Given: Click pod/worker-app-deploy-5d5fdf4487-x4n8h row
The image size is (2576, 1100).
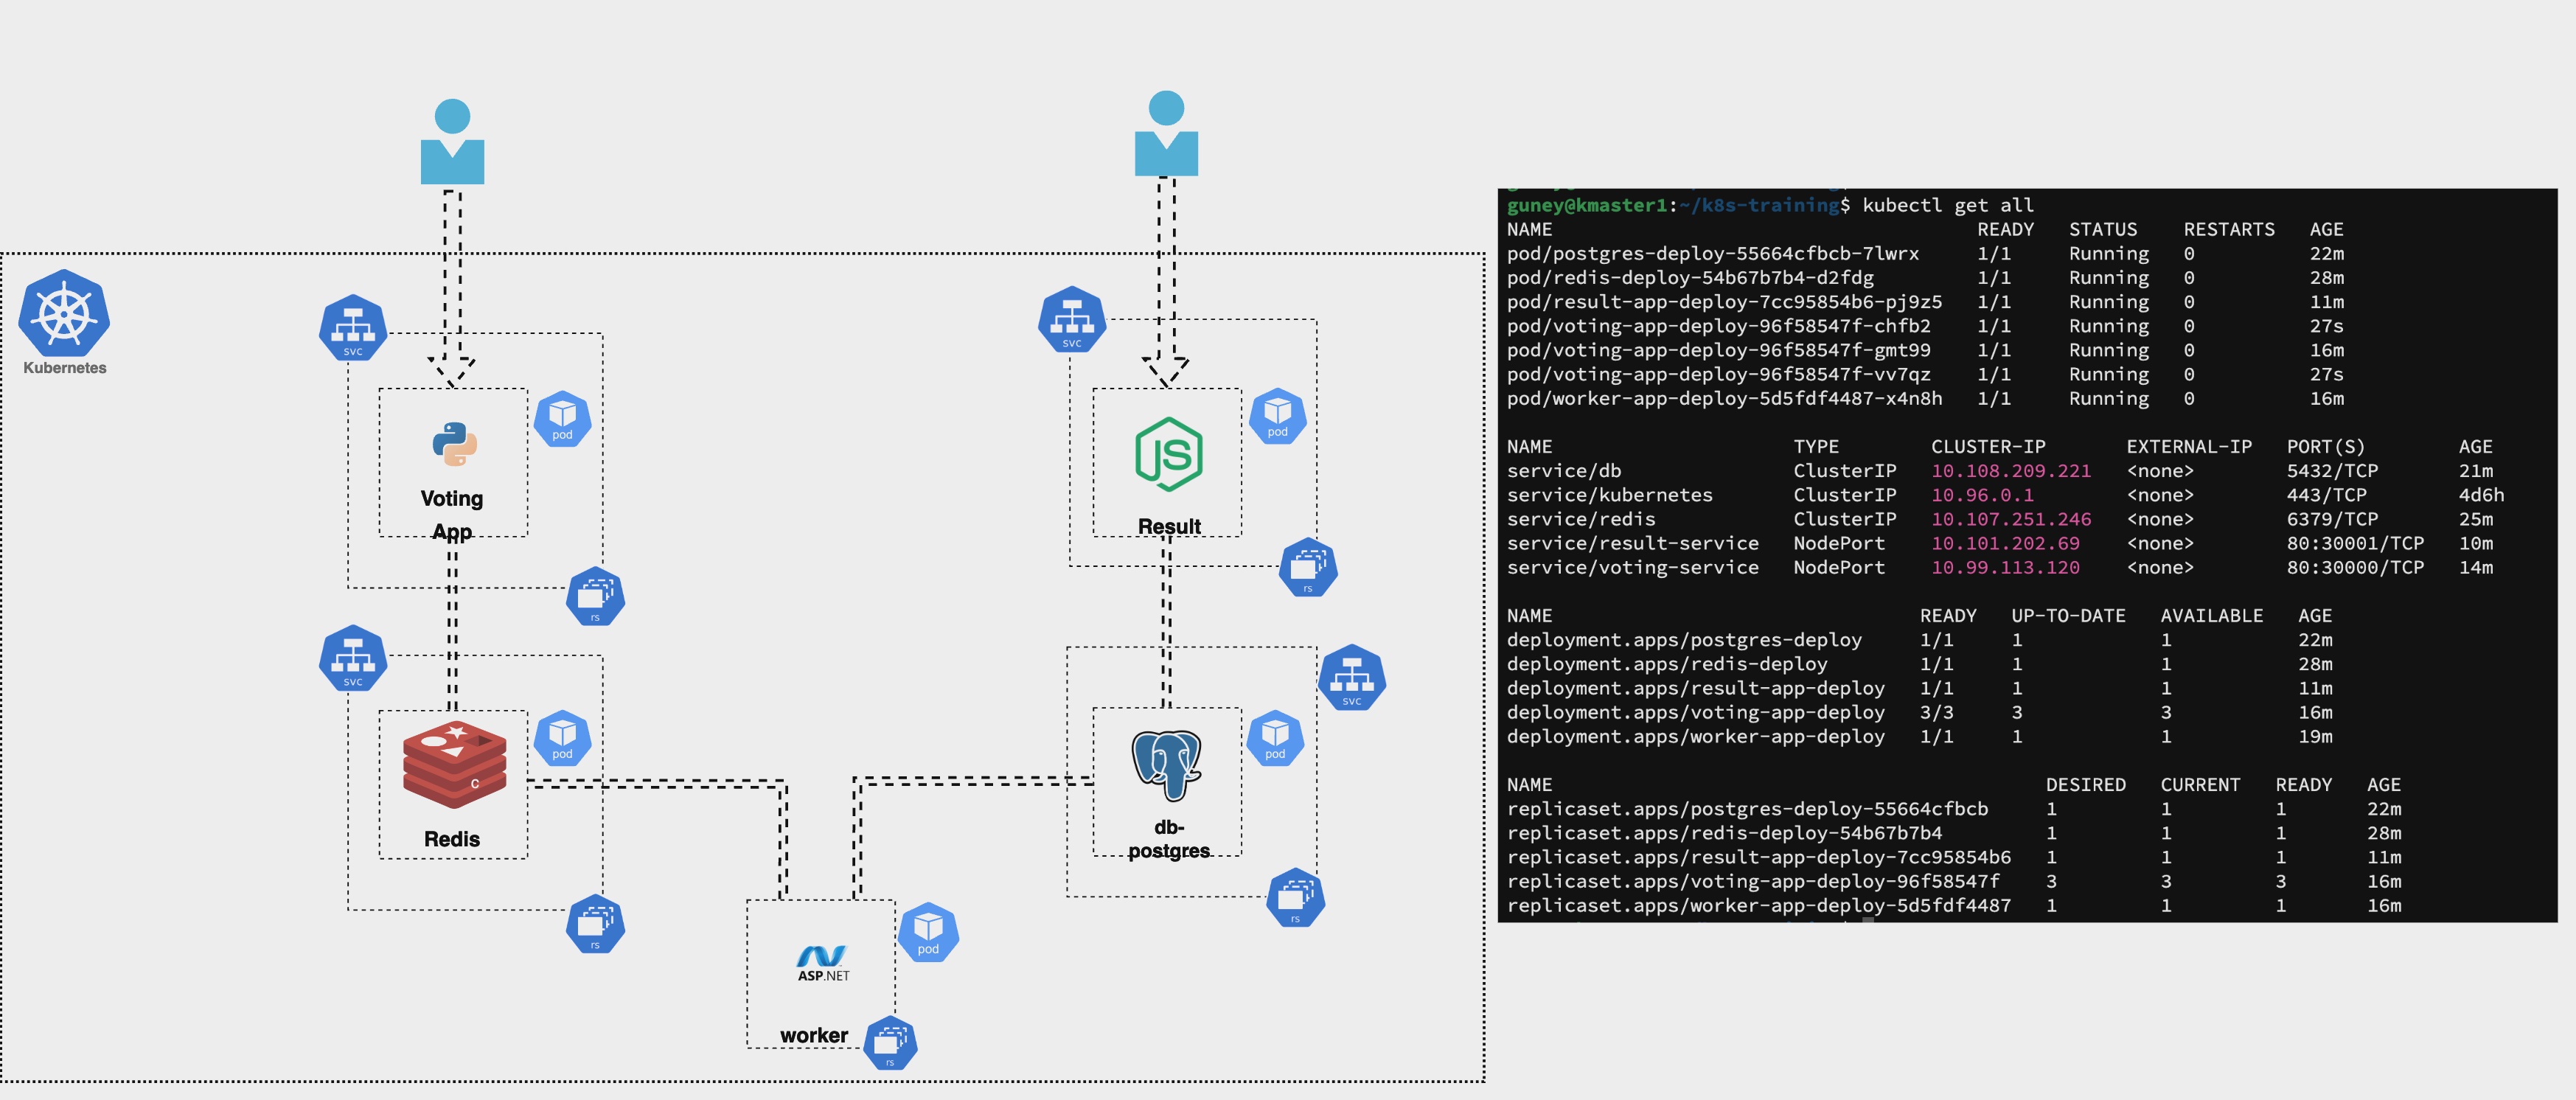Looking at the screenshot, I should coord(1926,398).
